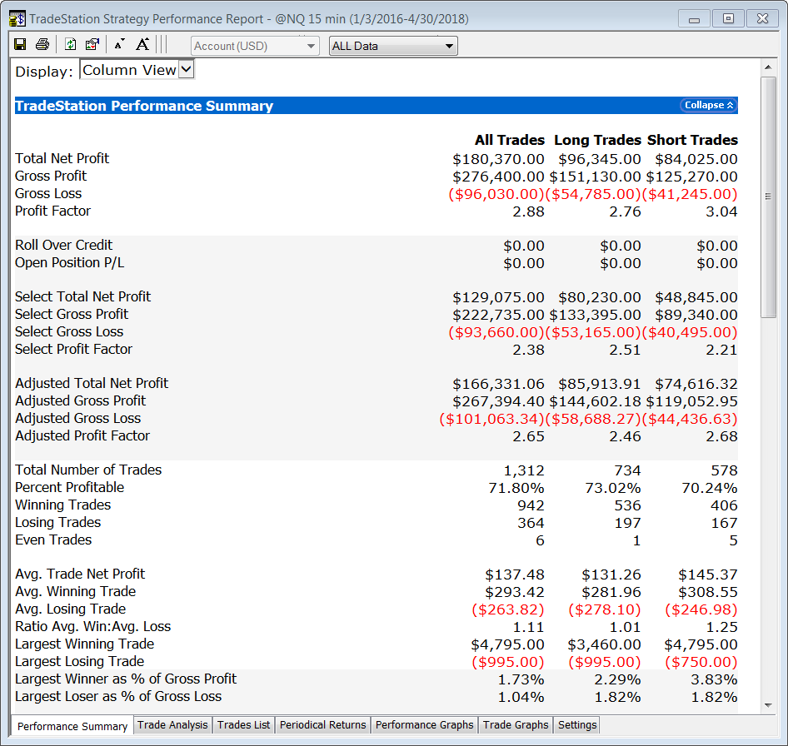Viewport: 788px width, 746px height.
Task: Open the Account (USD) dropdown
Action: [255, 46]
